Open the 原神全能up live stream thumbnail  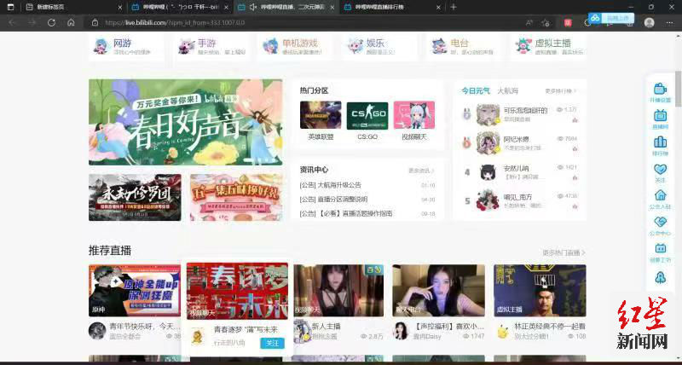point(135,290)
